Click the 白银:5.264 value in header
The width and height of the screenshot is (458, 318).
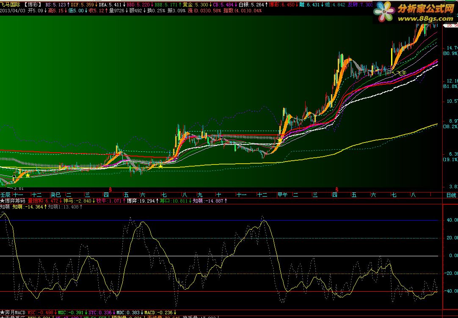pos(251,5)
